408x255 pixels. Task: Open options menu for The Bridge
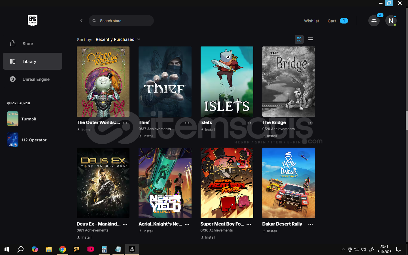tap(311, 123)
